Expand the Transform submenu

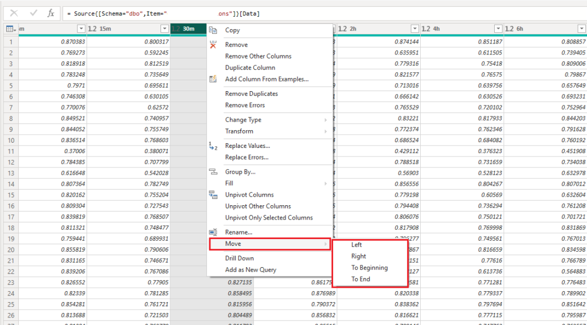pyautogui.click(x=269, y=131)
